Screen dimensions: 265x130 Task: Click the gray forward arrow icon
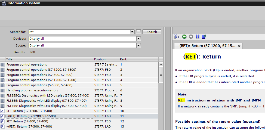191,36
